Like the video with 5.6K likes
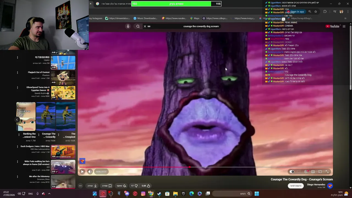Image resolution: width=352 pixels, height=198 pixels. tap(146, 186)
